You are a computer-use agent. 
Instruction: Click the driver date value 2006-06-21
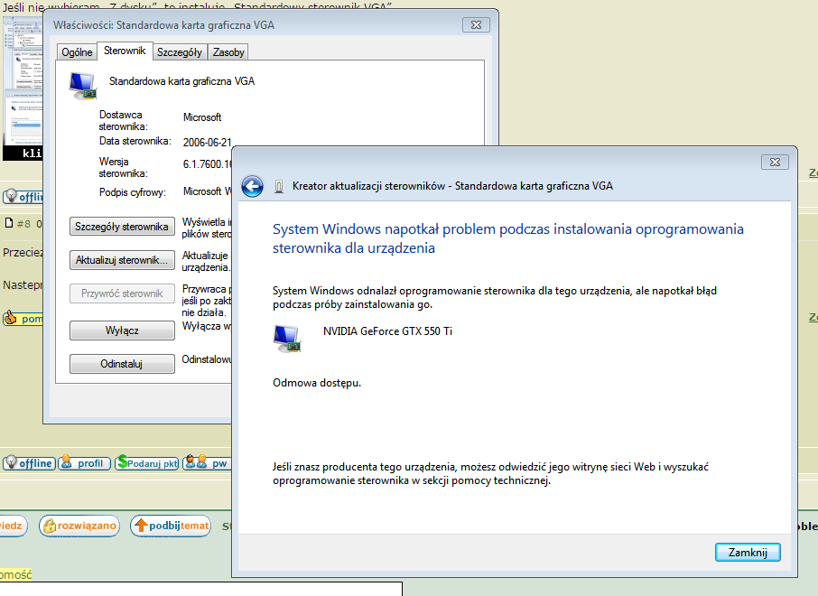click(207, 142)
